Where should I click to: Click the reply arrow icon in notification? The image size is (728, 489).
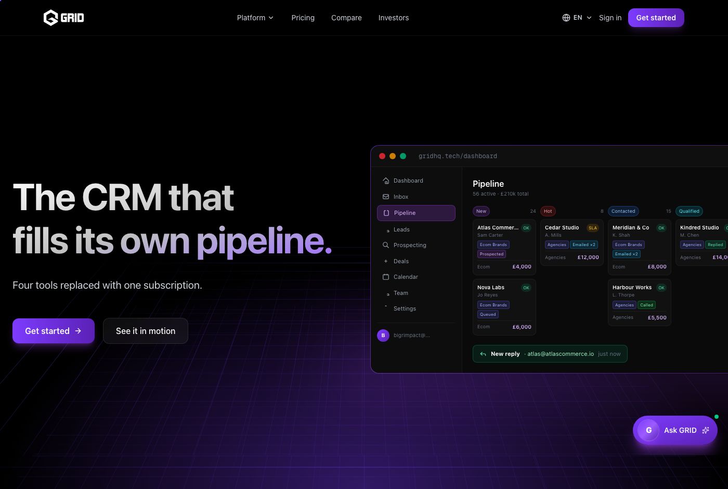click(483, 354)
